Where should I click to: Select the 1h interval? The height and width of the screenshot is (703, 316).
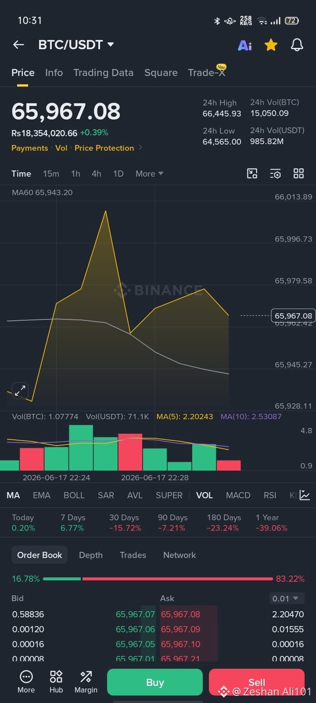[x=75, y=174]
